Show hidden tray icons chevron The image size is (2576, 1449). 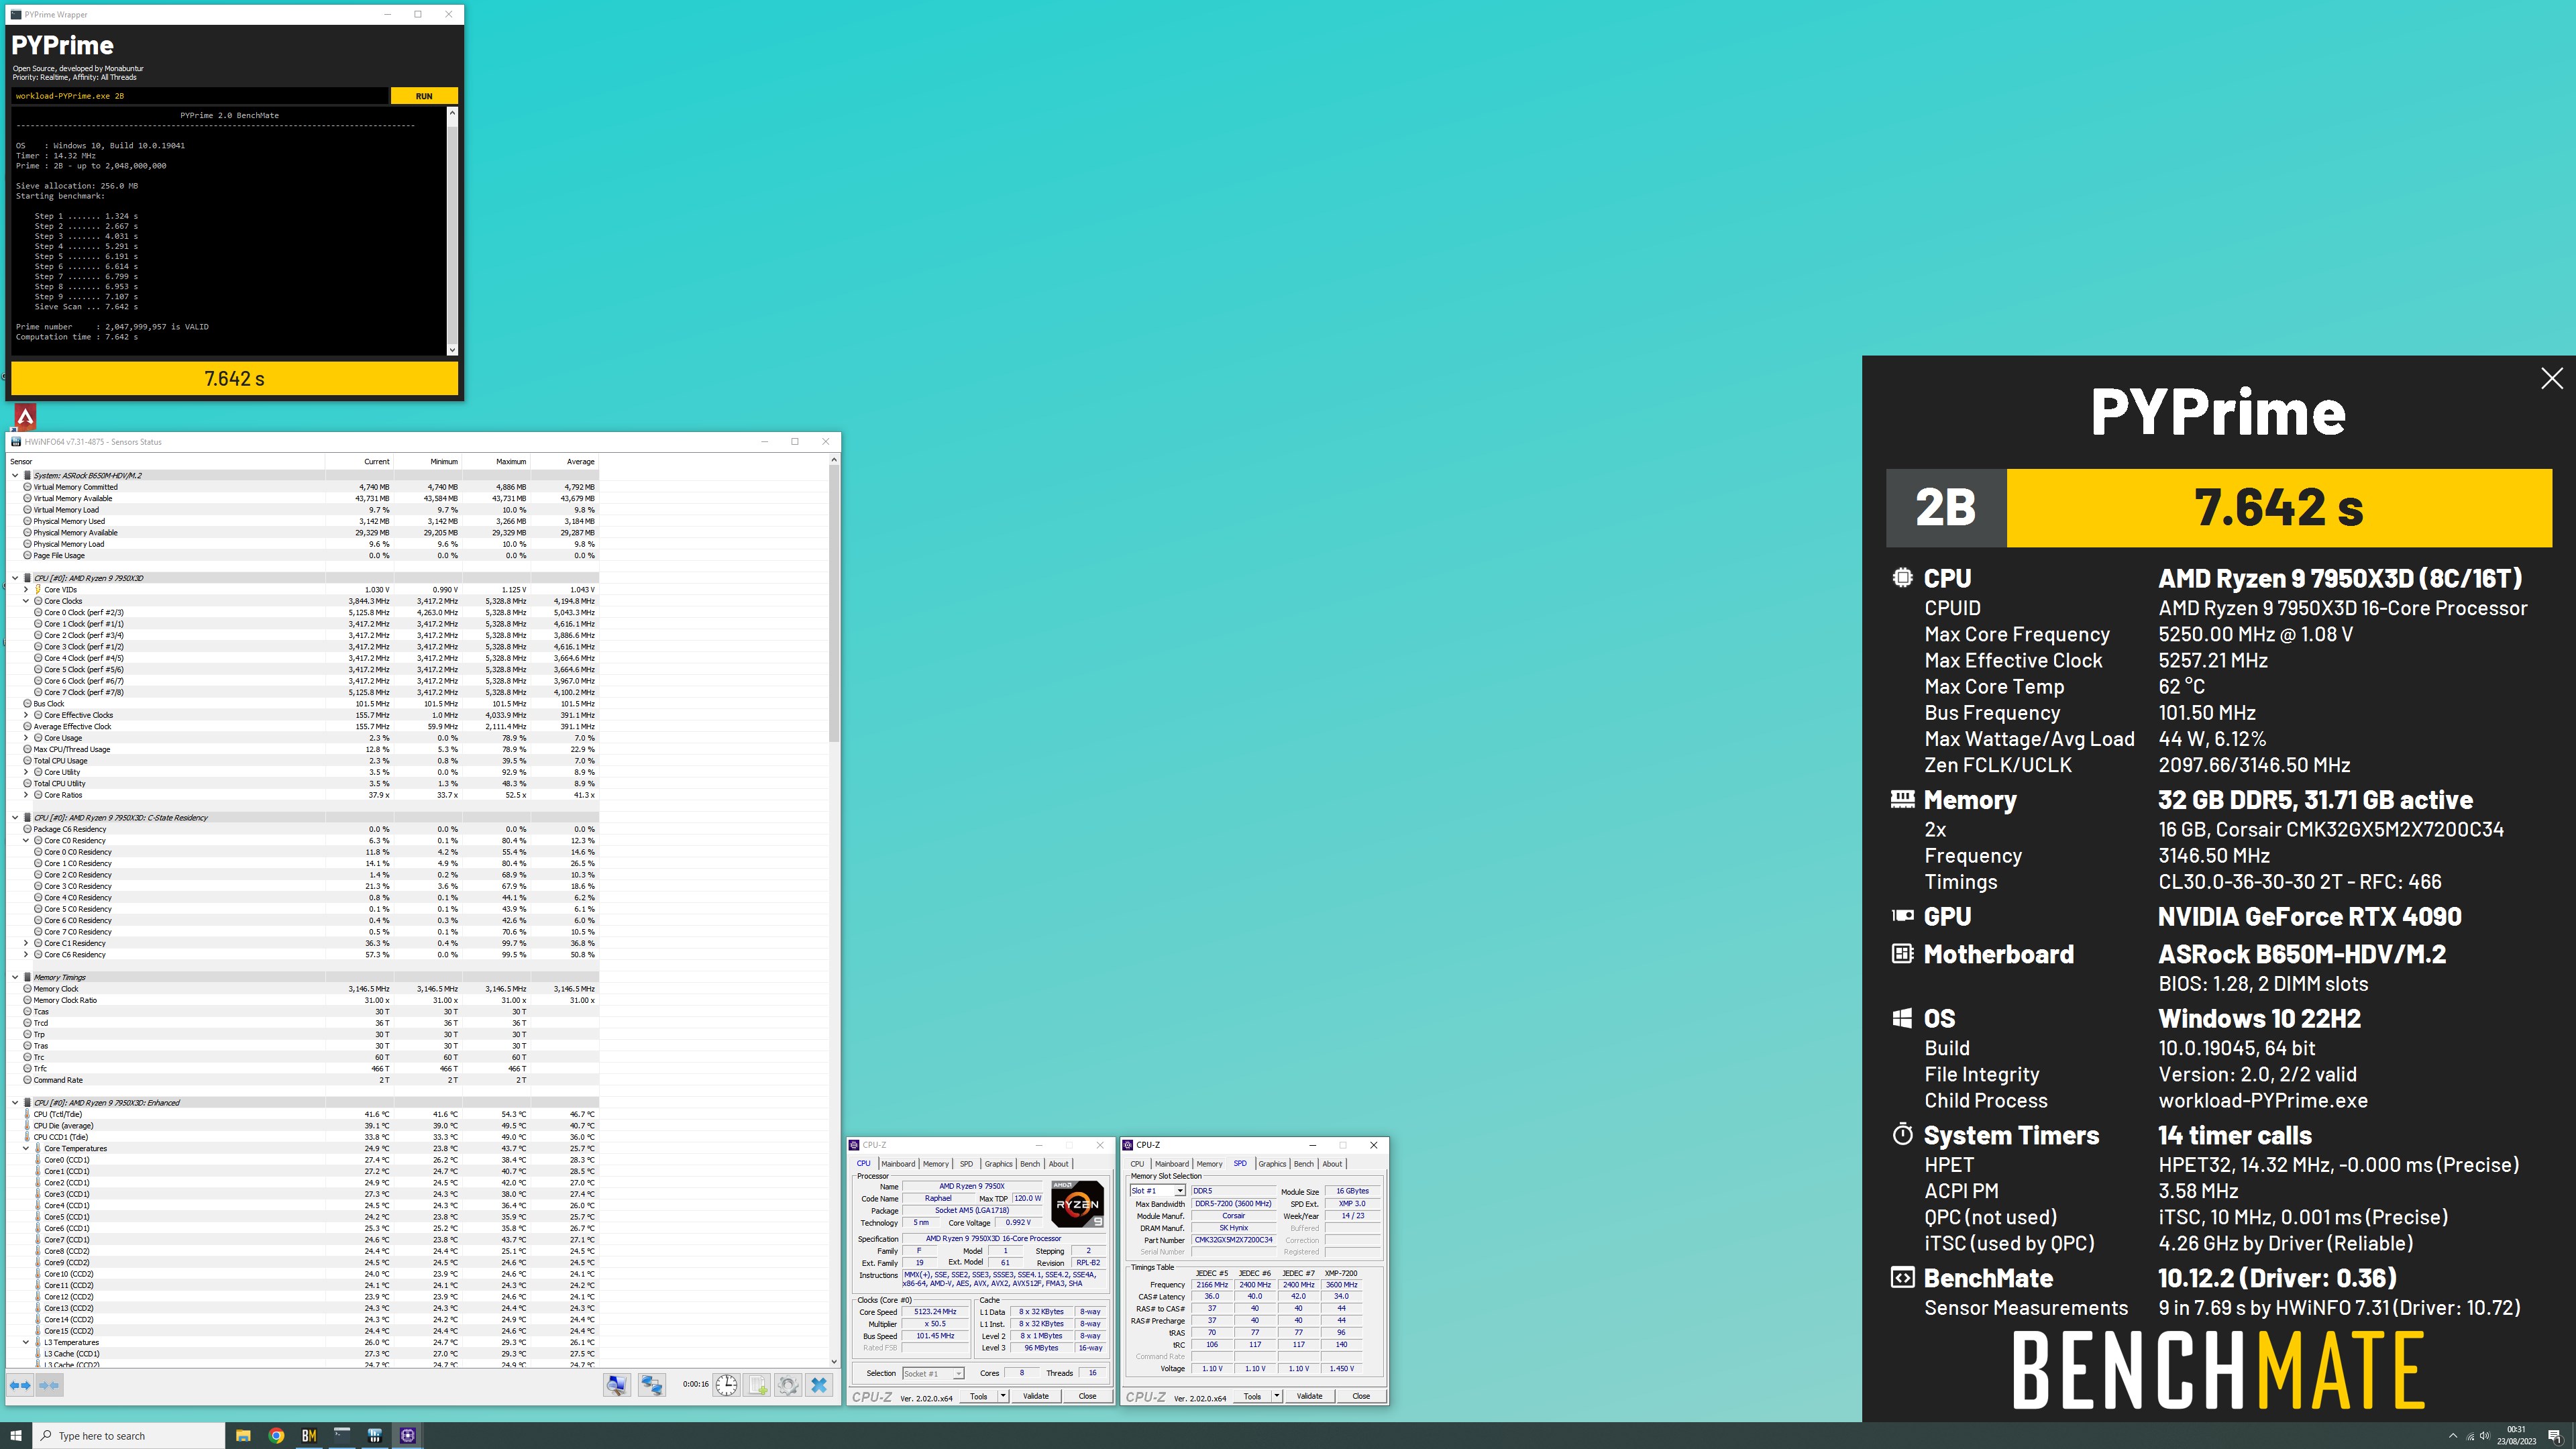tap(2452, 1436)
